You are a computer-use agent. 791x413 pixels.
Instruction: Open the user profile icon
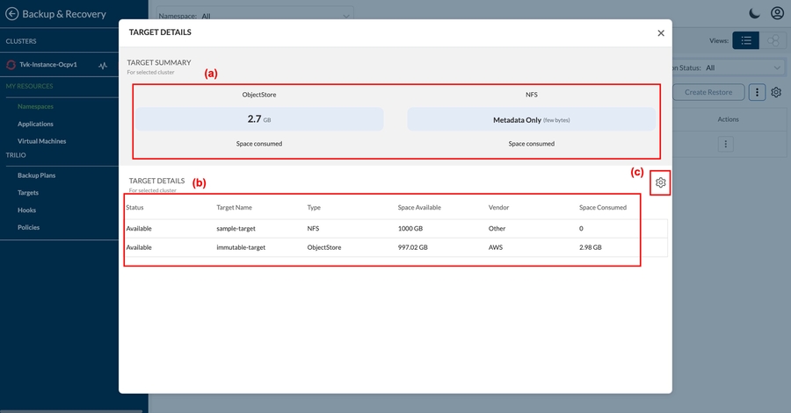[x=777, y=13]
